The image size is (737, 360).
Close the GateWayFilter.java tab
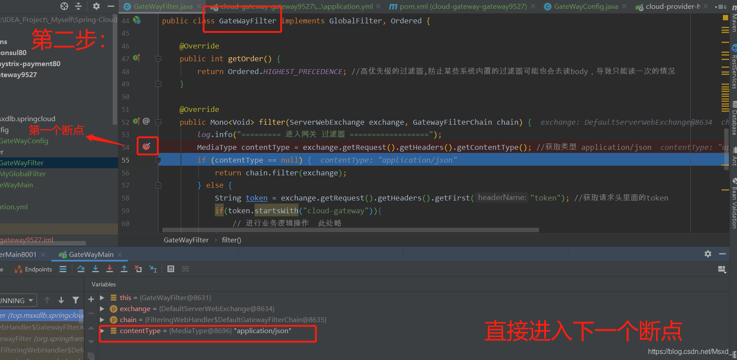[199, 7]
